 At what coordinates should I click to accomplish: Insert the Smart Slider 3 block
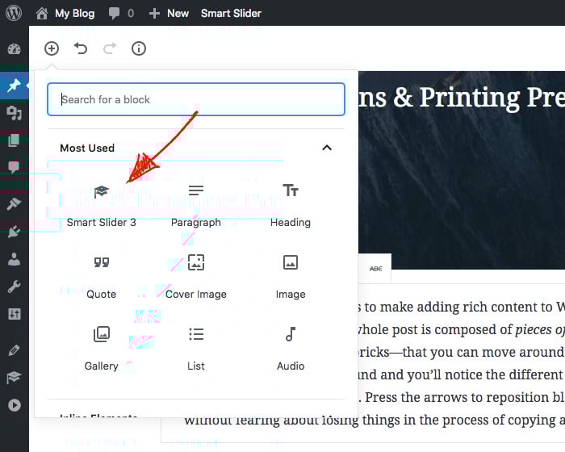(101, 206)
